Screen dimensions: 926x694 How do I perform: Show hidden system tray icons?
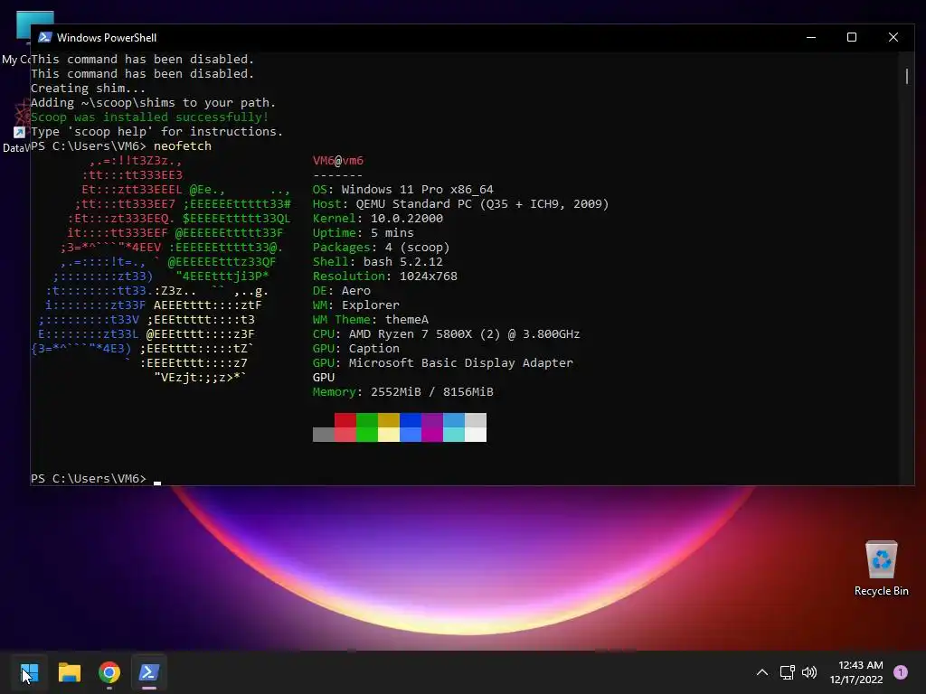(x=761, y=672)
